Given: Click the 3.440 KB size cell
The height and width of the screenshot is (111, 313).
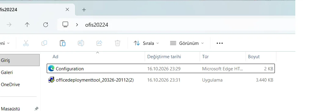Looking at the screenshot, I should click(264, 80).
